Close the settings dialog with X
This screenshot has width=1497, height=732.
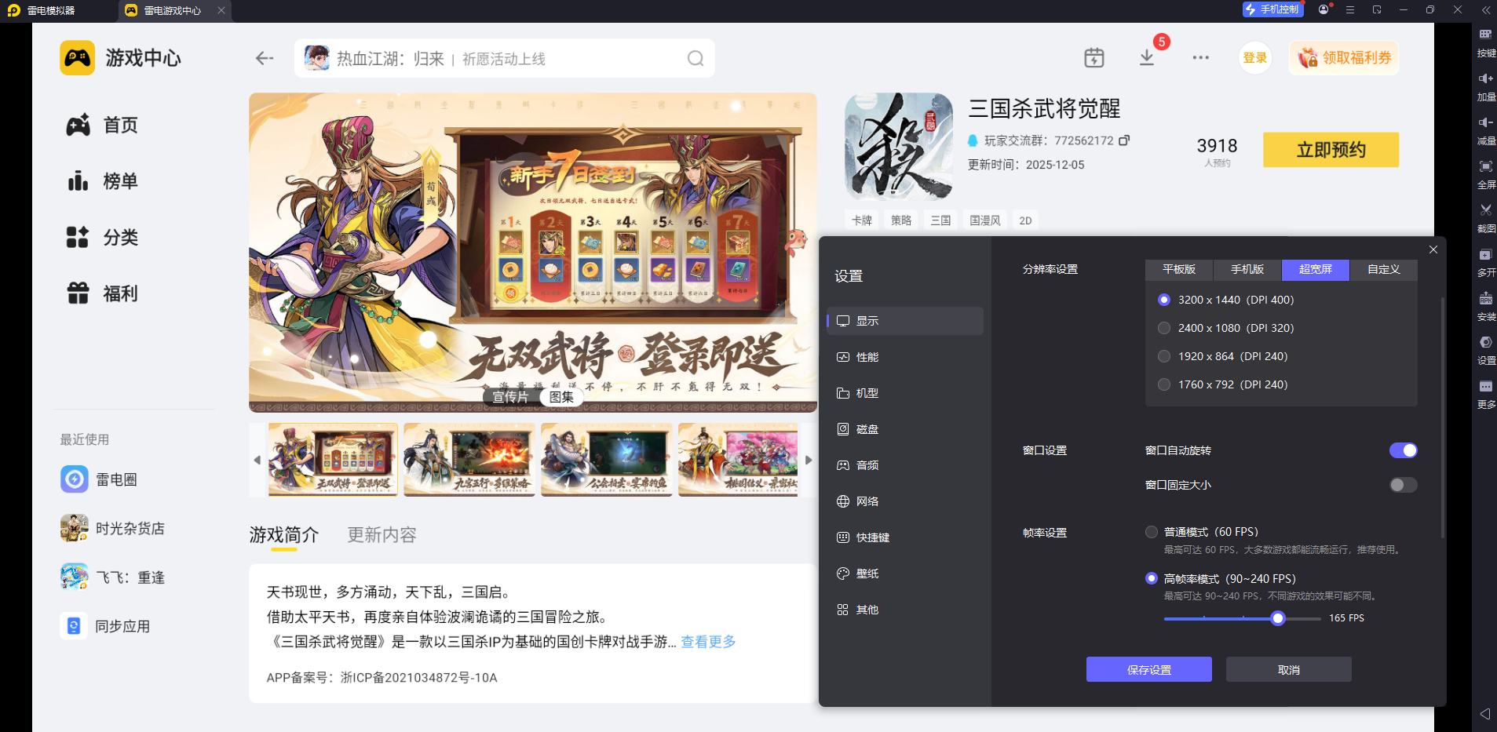[1433, 249]
